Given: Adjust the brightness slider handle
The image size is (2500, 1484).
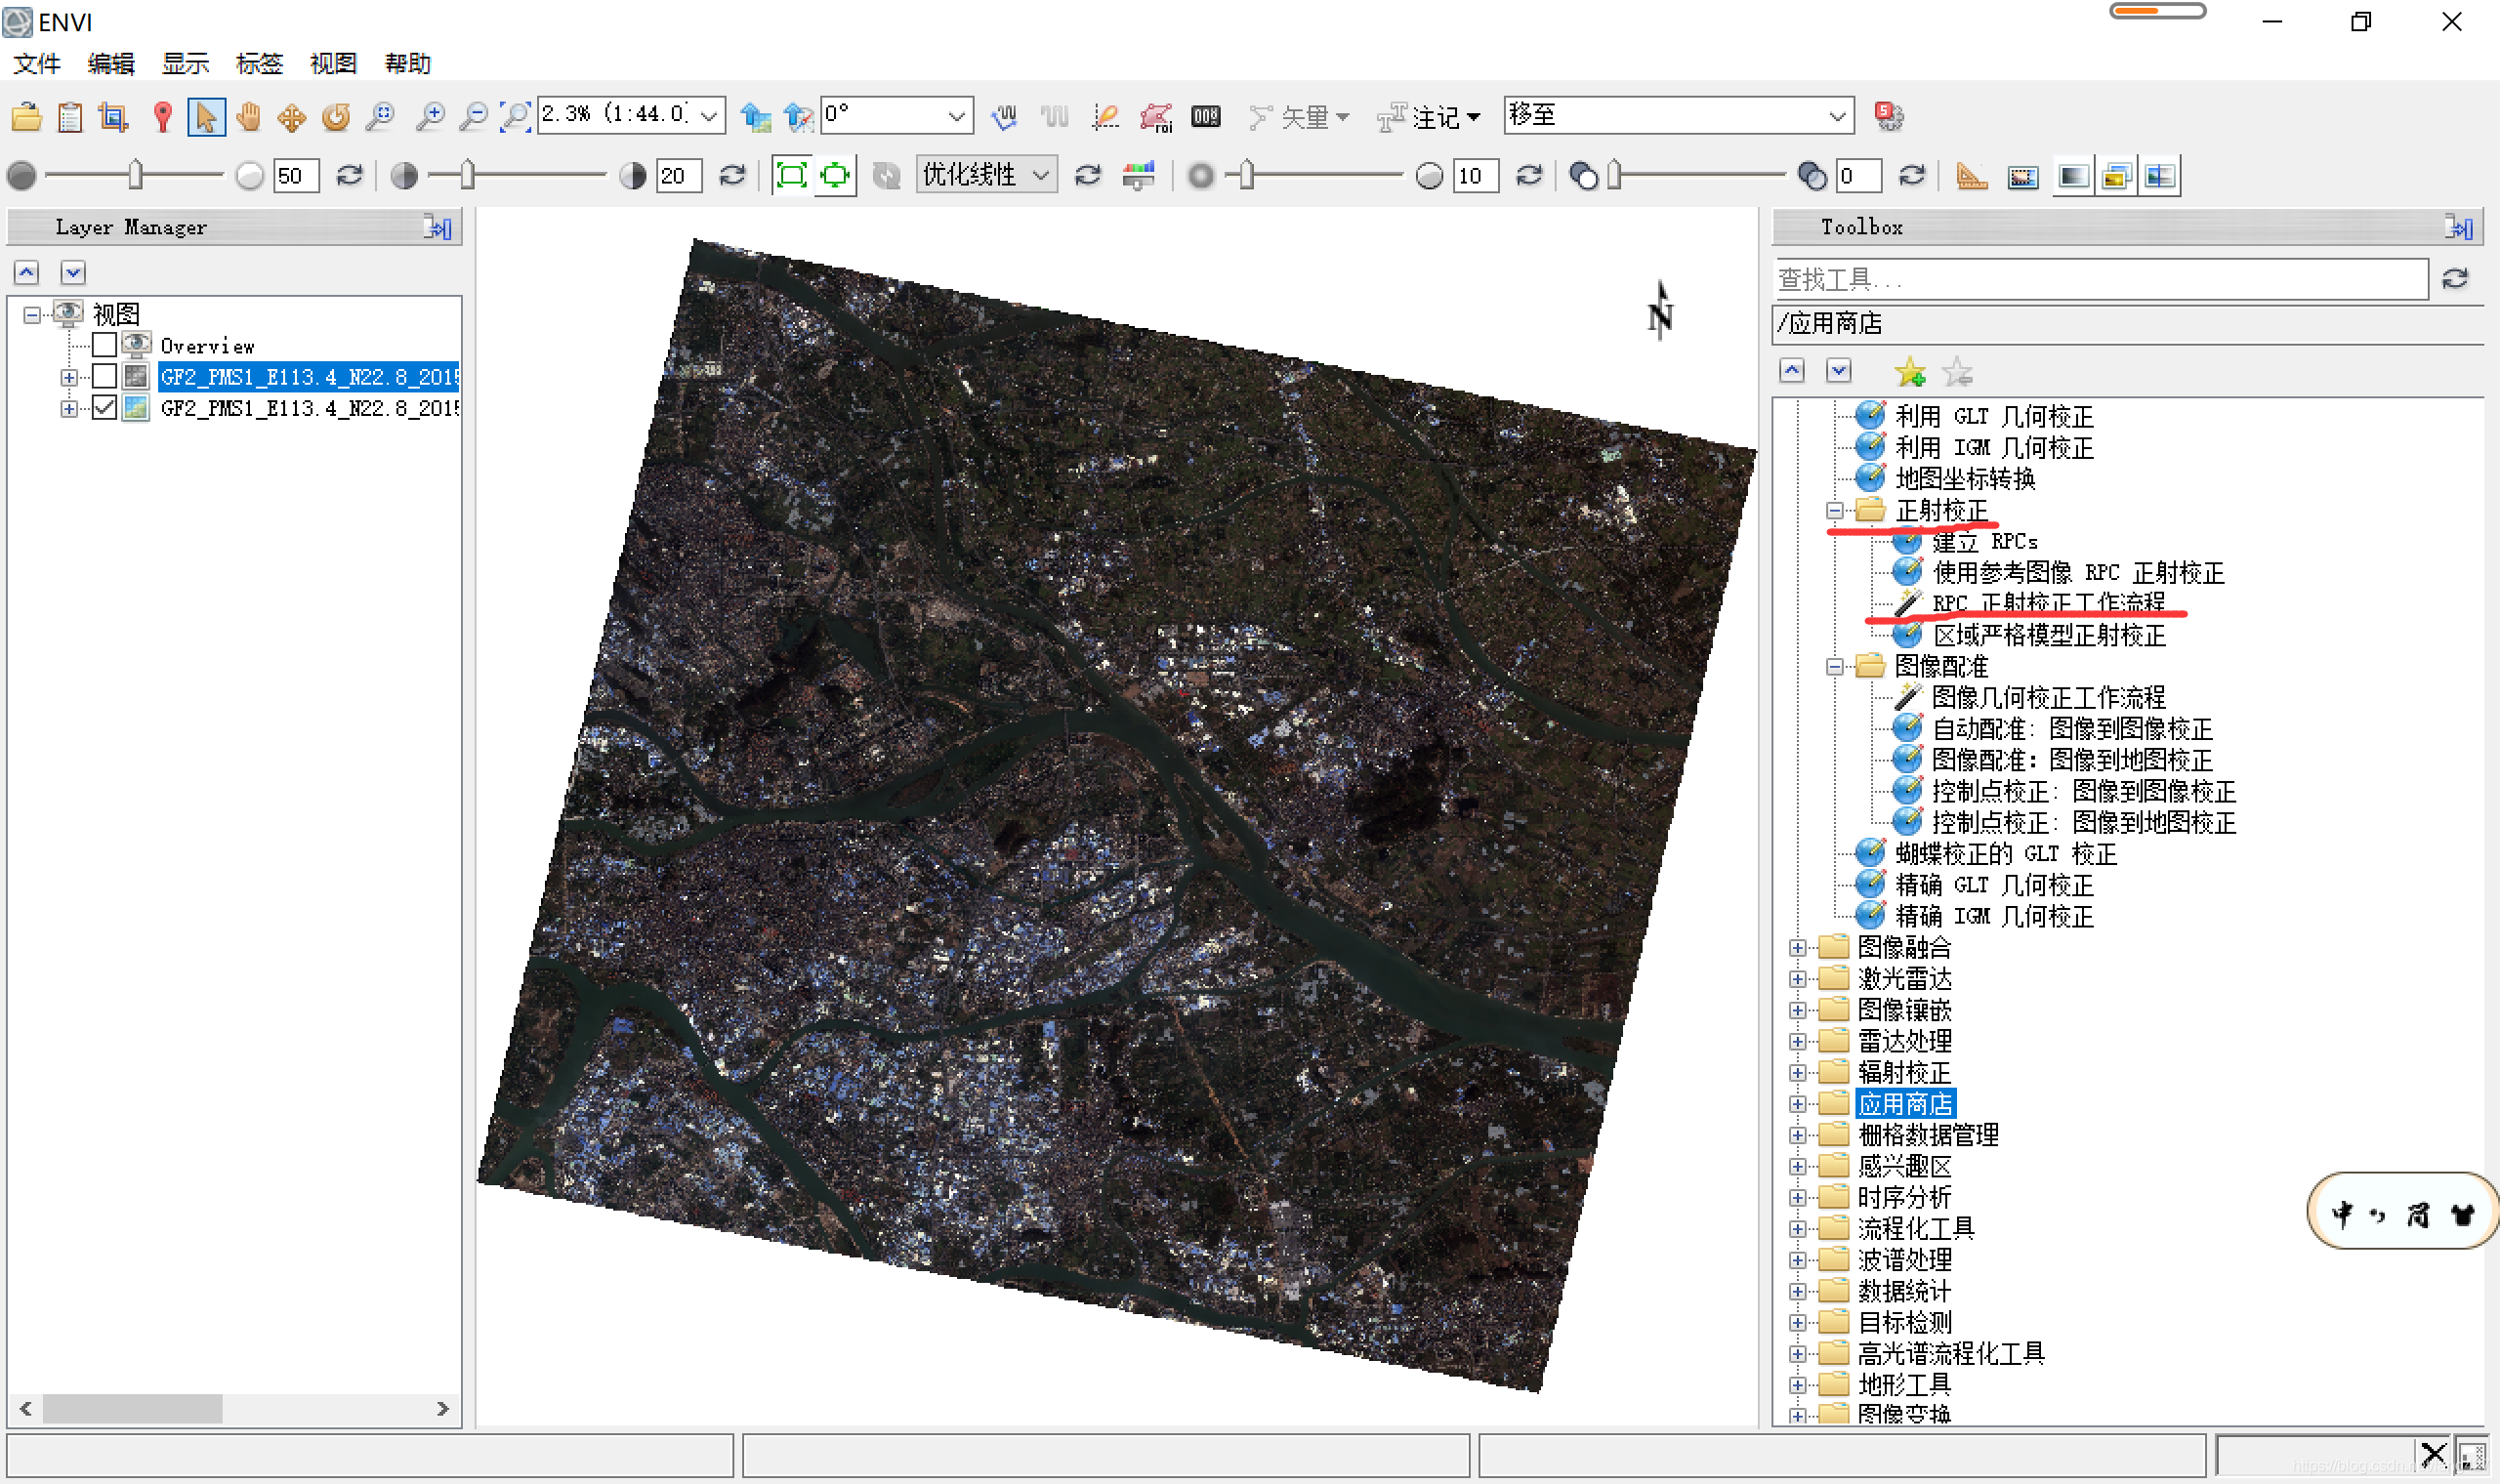Looking at the screenshot, I should pyautogui.click(x=135, y=176).
